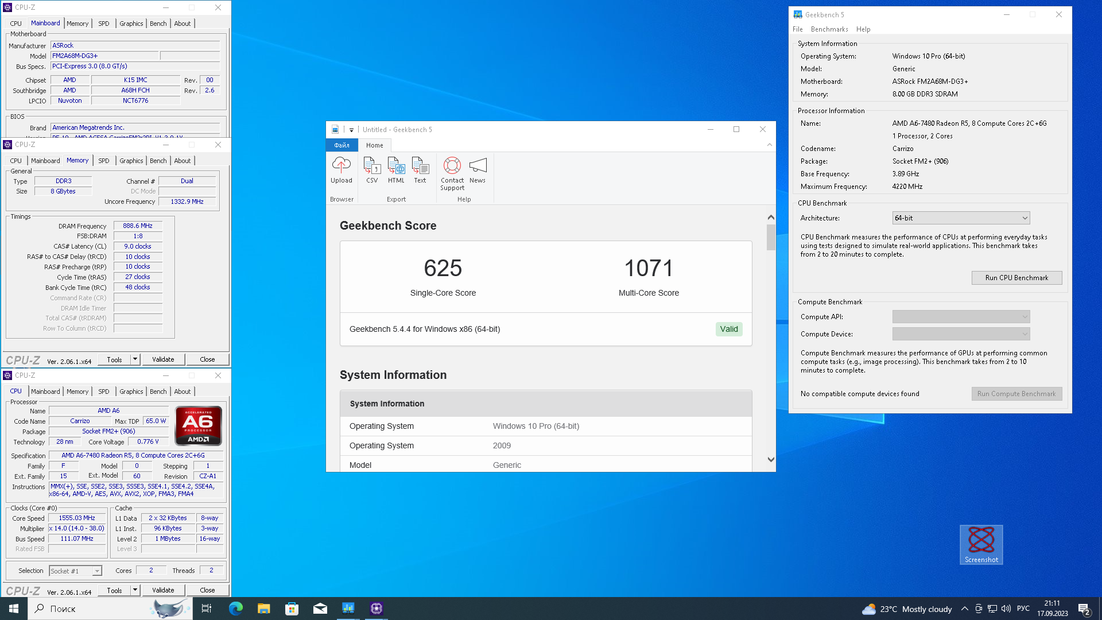Open the Compute API dropdown
Screen dimensions: 1102x620
(x=961, y=317)
